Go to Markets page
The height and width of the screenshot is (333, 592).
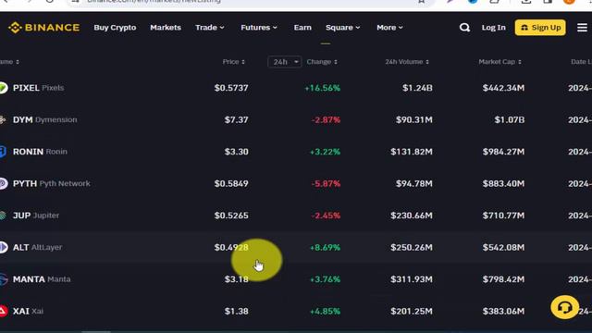(166, 28)
